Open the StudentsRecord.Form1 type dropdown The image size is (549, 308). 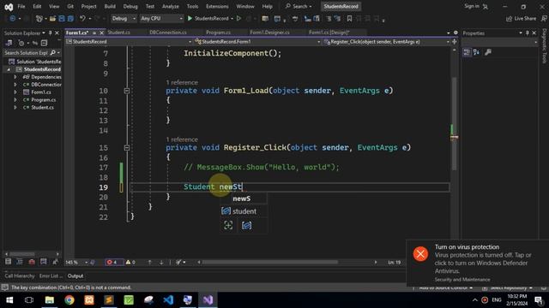pos(257,42)
